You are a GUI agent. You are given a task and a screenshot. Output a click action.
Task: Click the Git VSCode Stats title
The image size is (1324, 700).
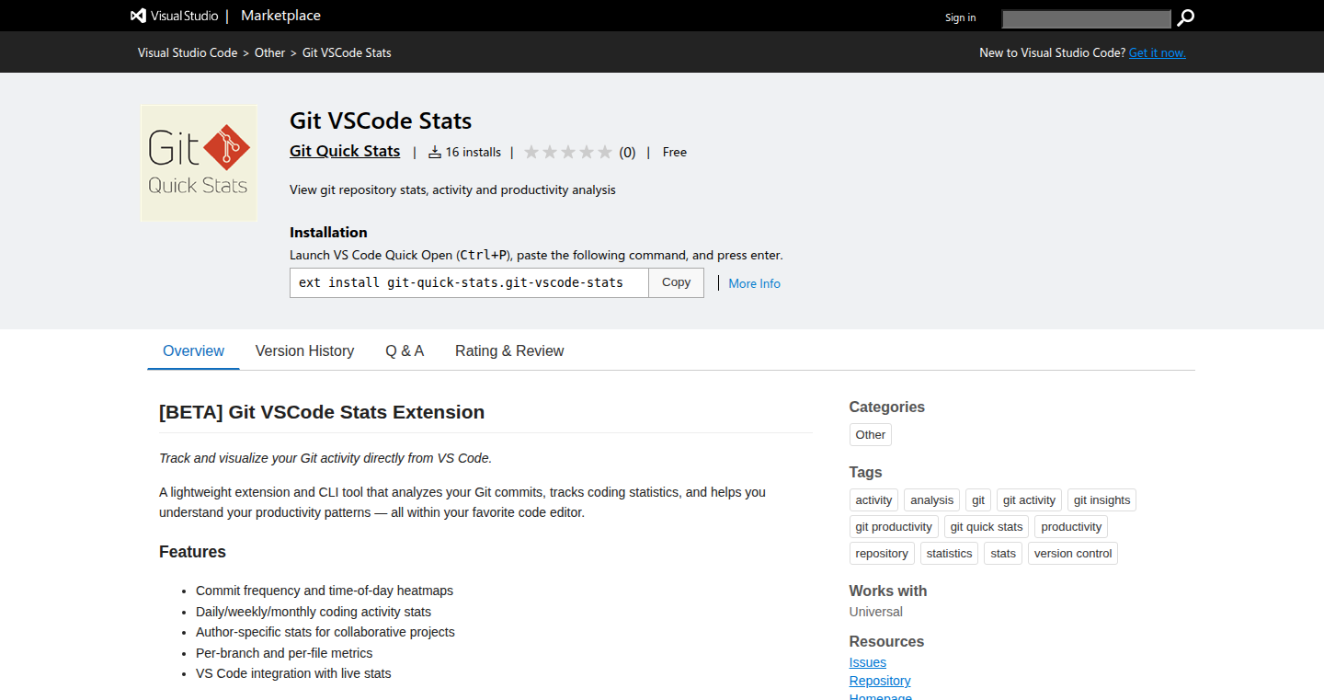pyautogui.click(x=381, y=120)
